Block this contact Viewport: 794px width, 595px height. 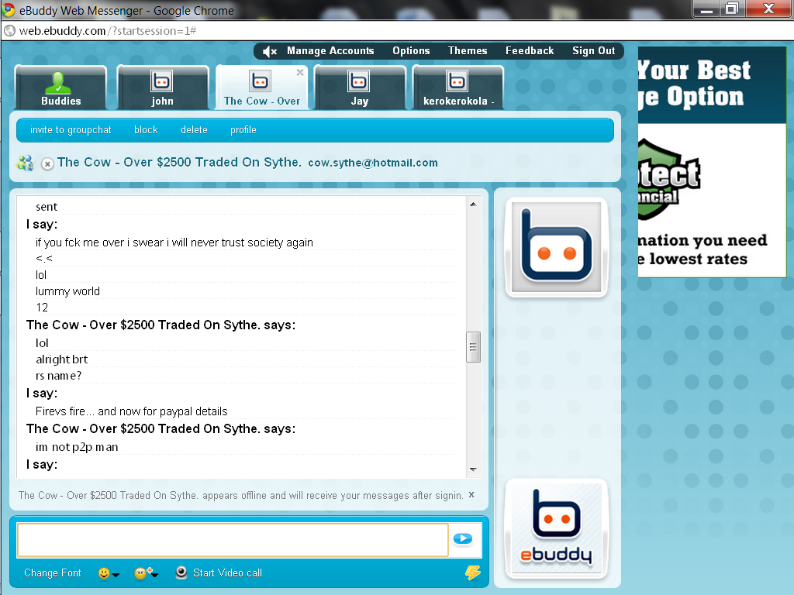click(146, 130)
